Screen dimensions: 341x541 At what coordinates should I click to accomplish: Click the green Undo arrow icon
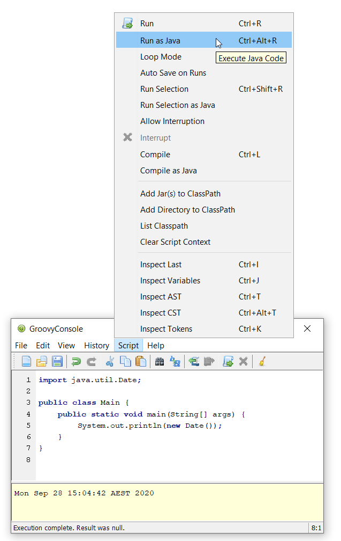click(x=76, y=361)
